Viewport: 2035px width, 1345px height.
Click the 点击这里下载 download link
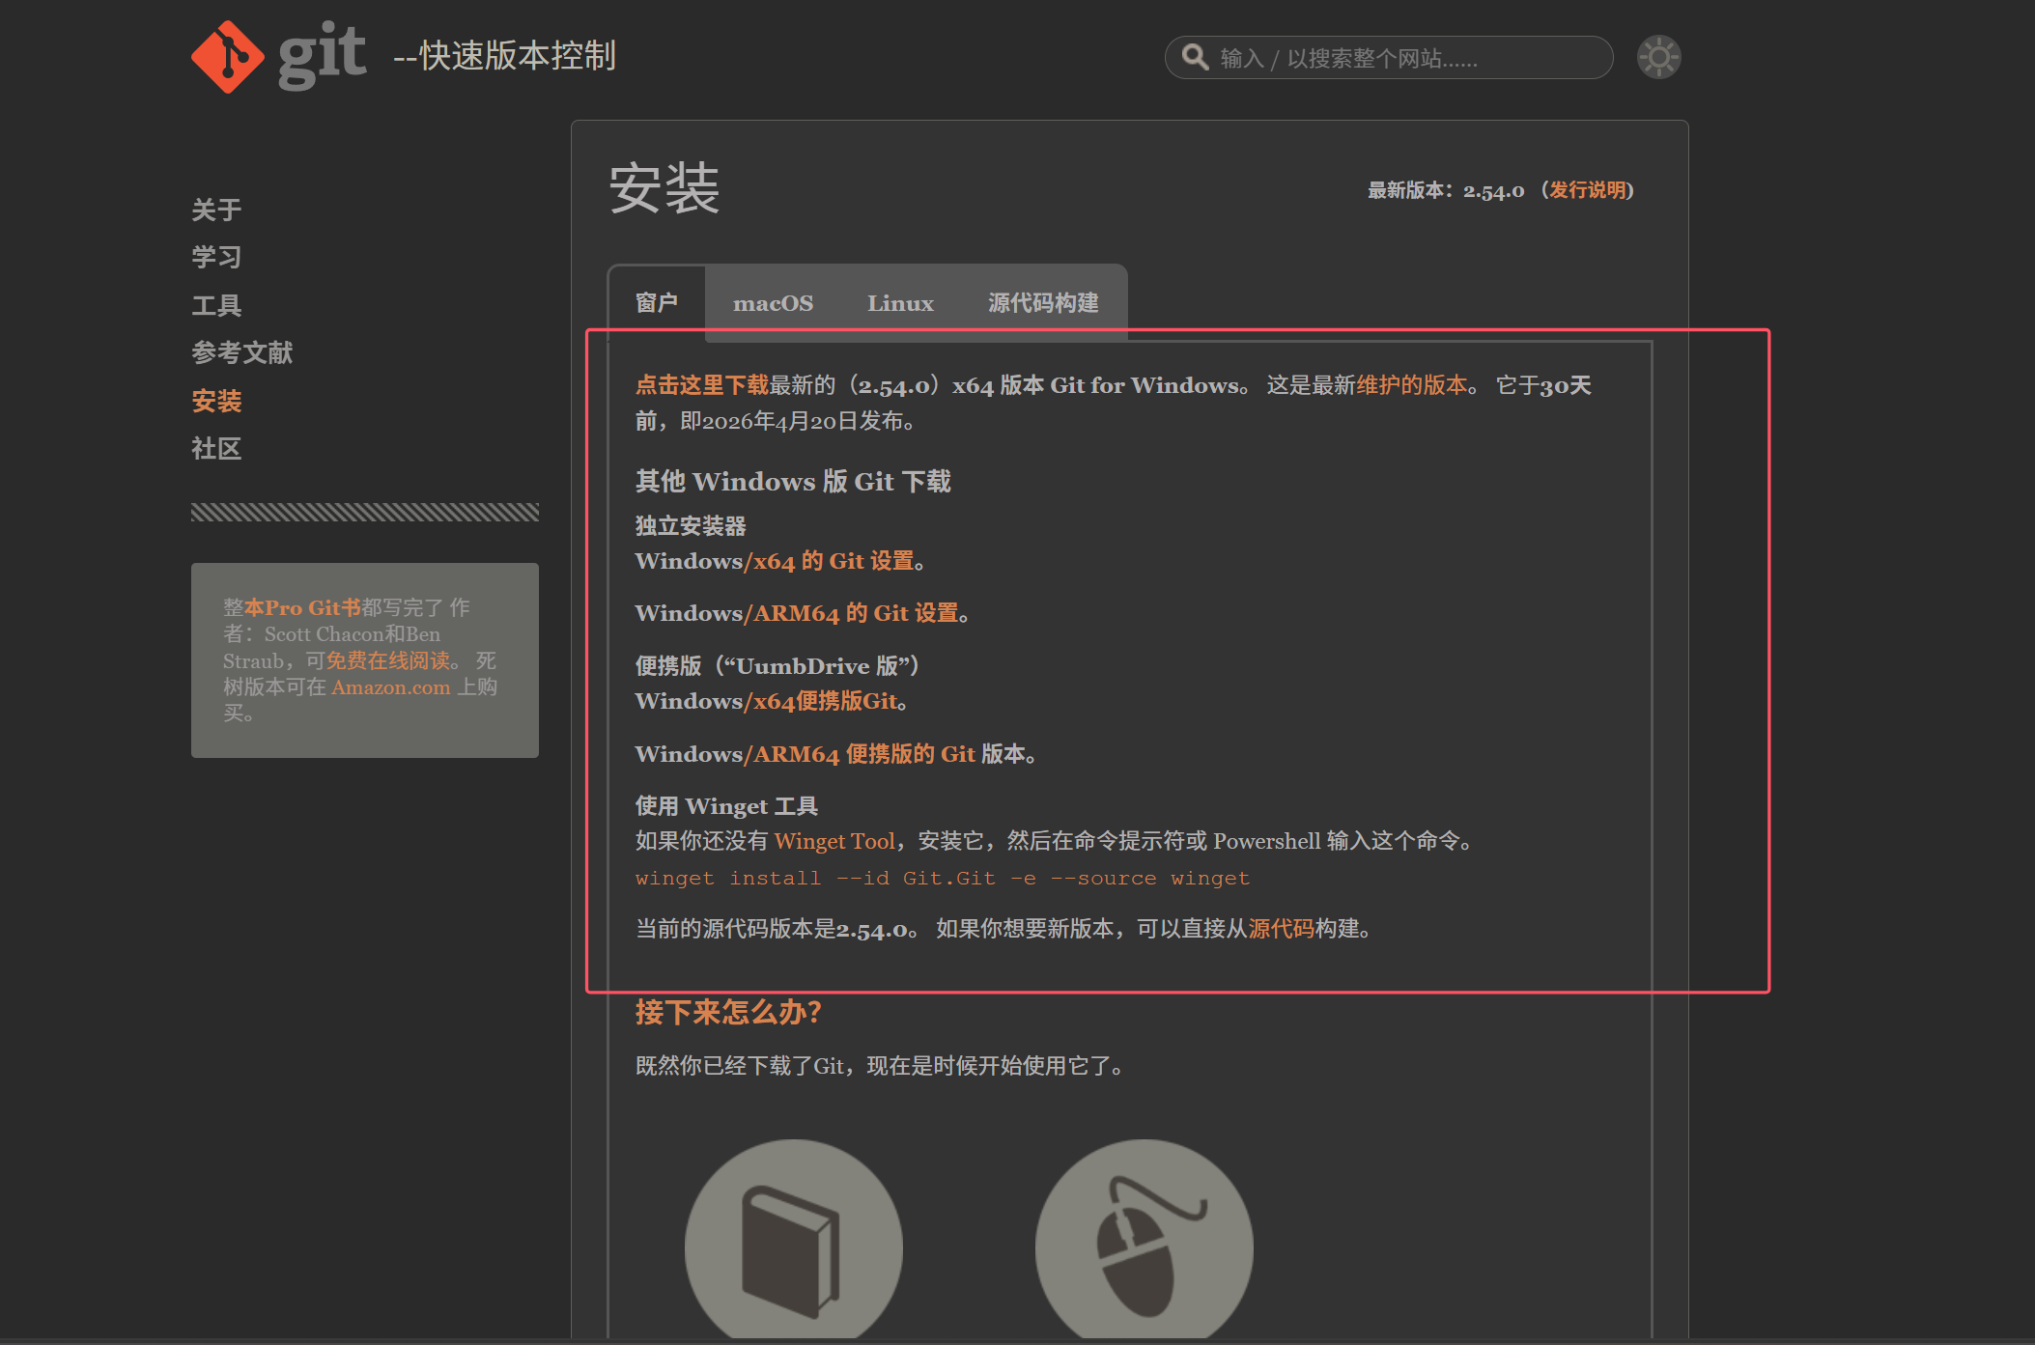pyautogui.click(x=702, y=385)
